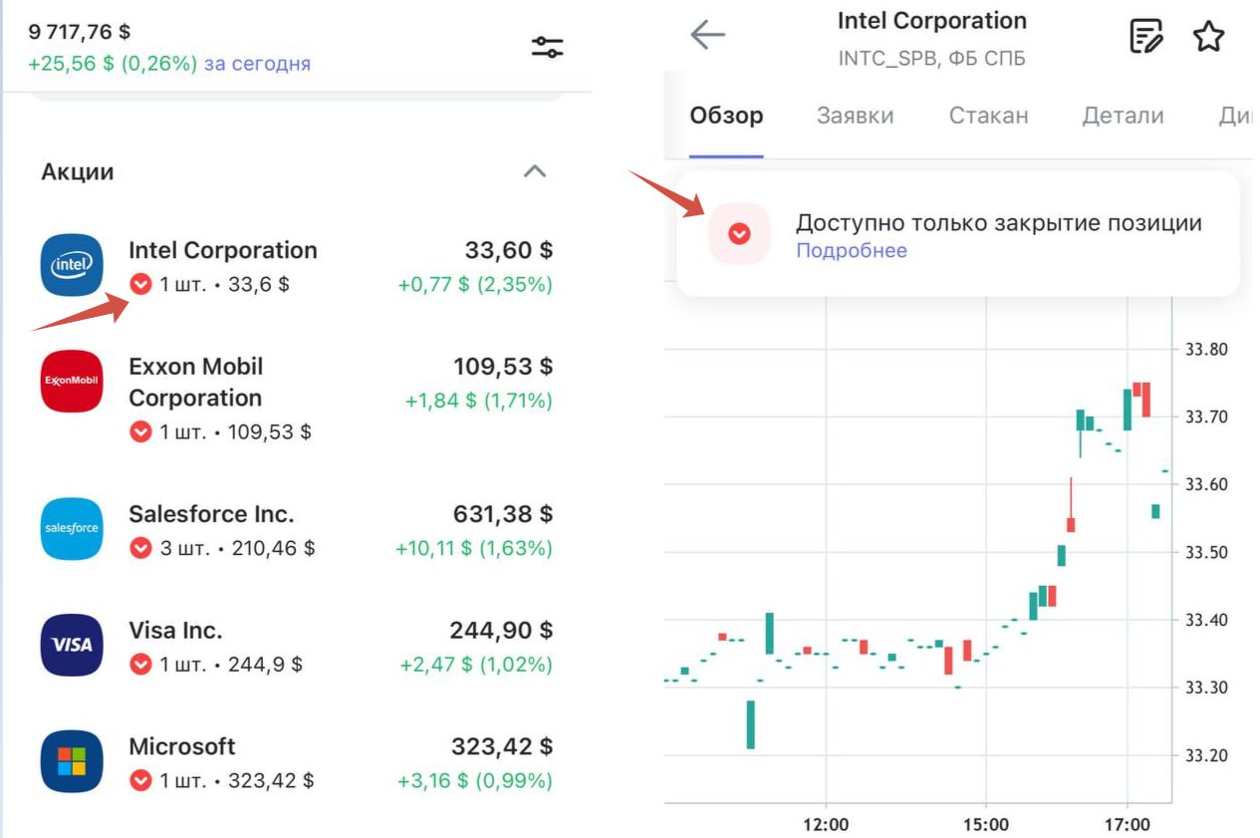Viewport: 1260px width, 838px height.
Task: Click red restriction badge under Visa Inc.
Action: pyautogui.click(x=141, y=664)
